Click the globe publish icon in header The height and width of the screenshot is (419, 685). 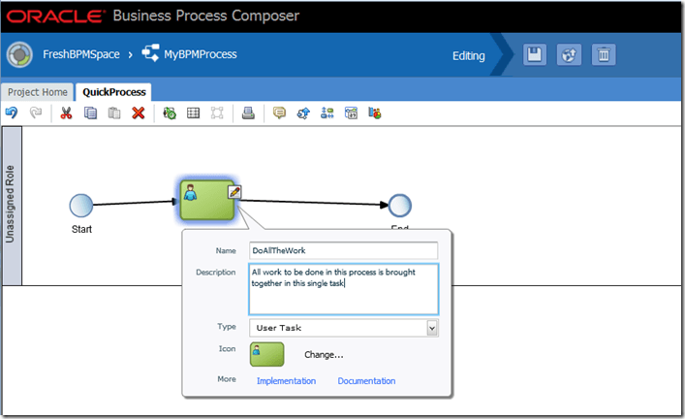569,54
